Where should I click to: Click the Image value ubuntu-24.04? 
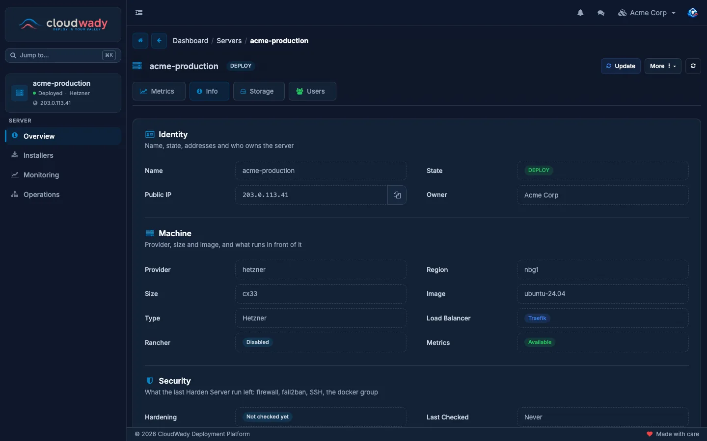(x=603, y=294)
